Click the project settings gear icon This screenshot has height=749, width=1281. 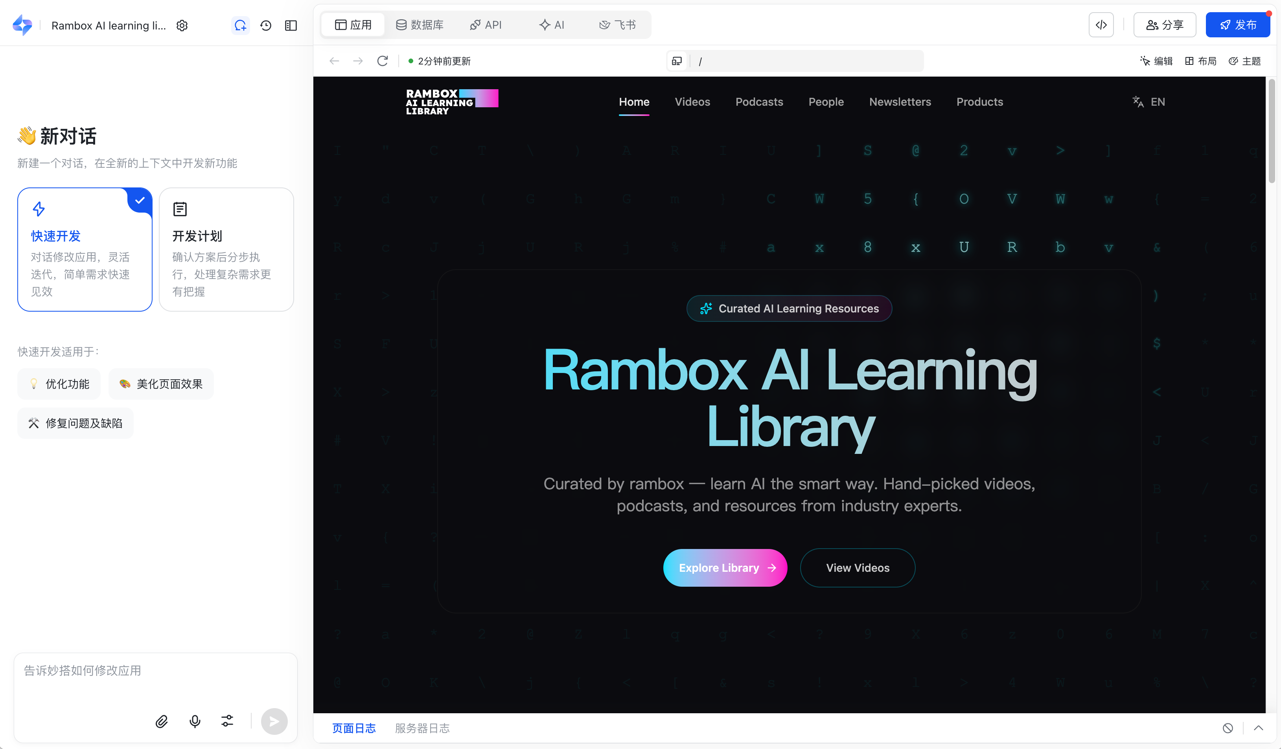[182, 26]
